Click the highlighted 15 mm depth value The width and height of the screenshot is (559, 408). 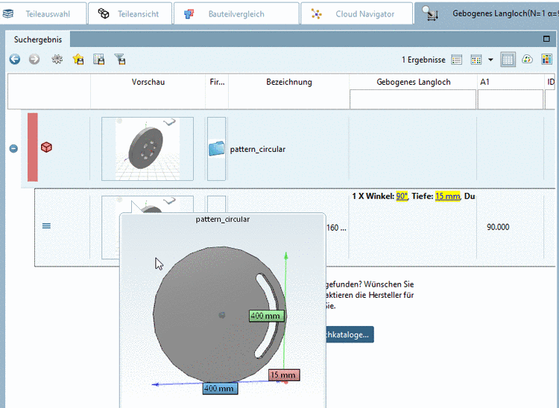click(x=447, y=196)
